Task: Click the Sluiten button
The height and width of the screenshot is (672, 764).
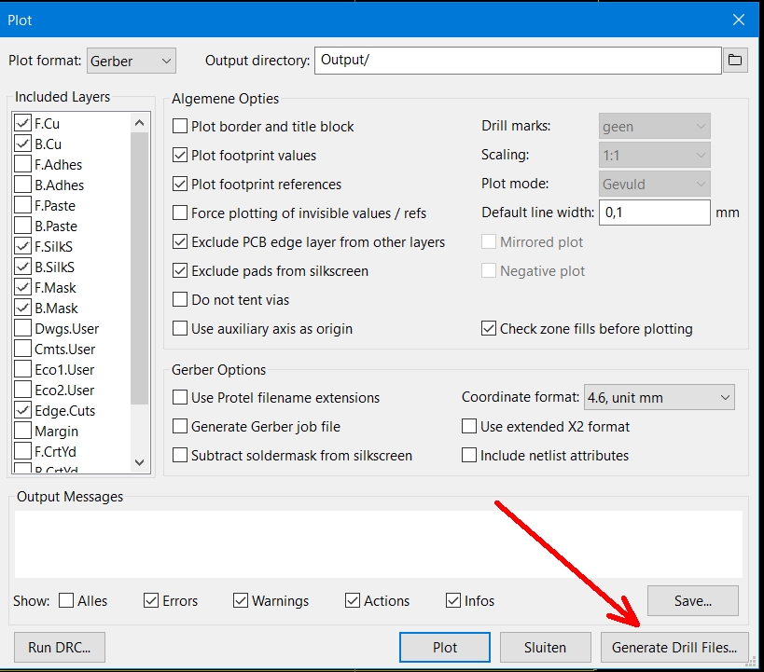Action: coord(545,647)
